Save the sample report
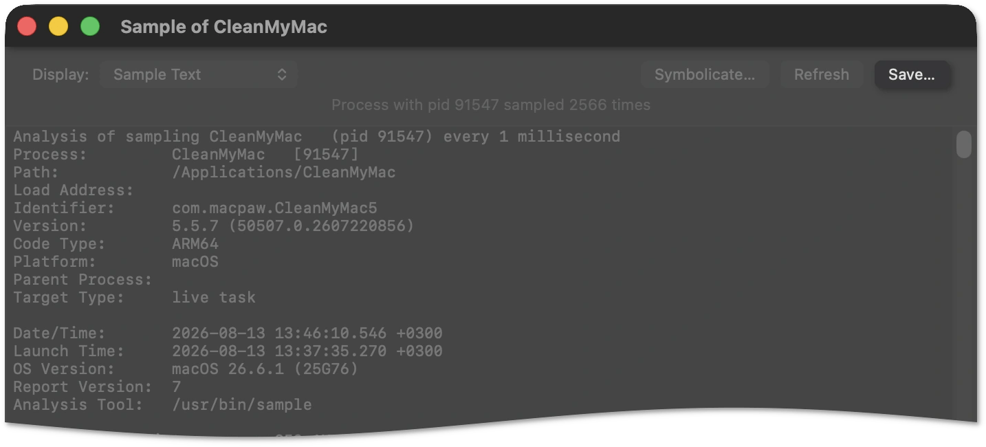986x447 pixels. [912, 74]
